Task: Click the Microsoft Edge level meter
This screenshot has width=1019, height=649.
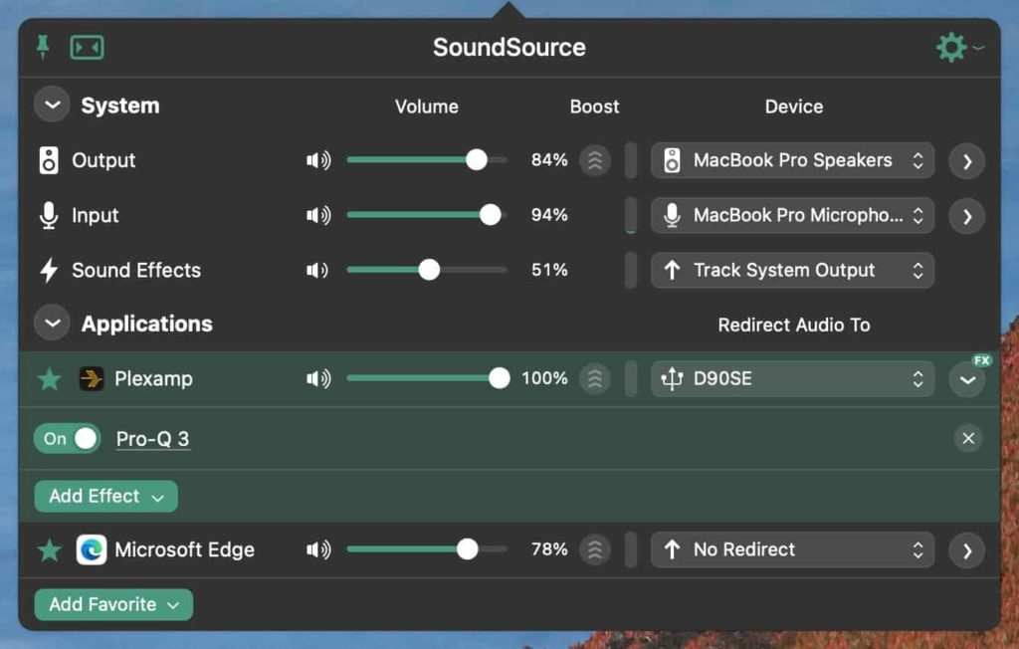Action: [x=630, y=550]
